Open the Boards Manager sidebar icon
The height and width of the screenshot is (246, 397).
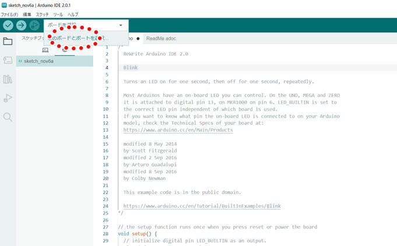[x=8, y=60]
